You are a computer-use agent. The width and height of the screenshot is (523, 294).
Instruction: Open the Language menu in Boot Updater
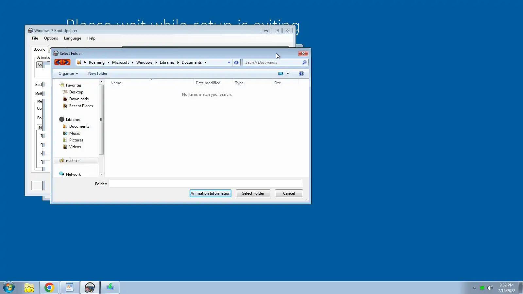coord(73,38)
